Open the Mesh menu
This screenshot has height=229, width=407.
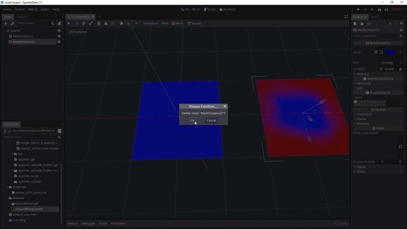pyautogui.click(x=177, y=24)
